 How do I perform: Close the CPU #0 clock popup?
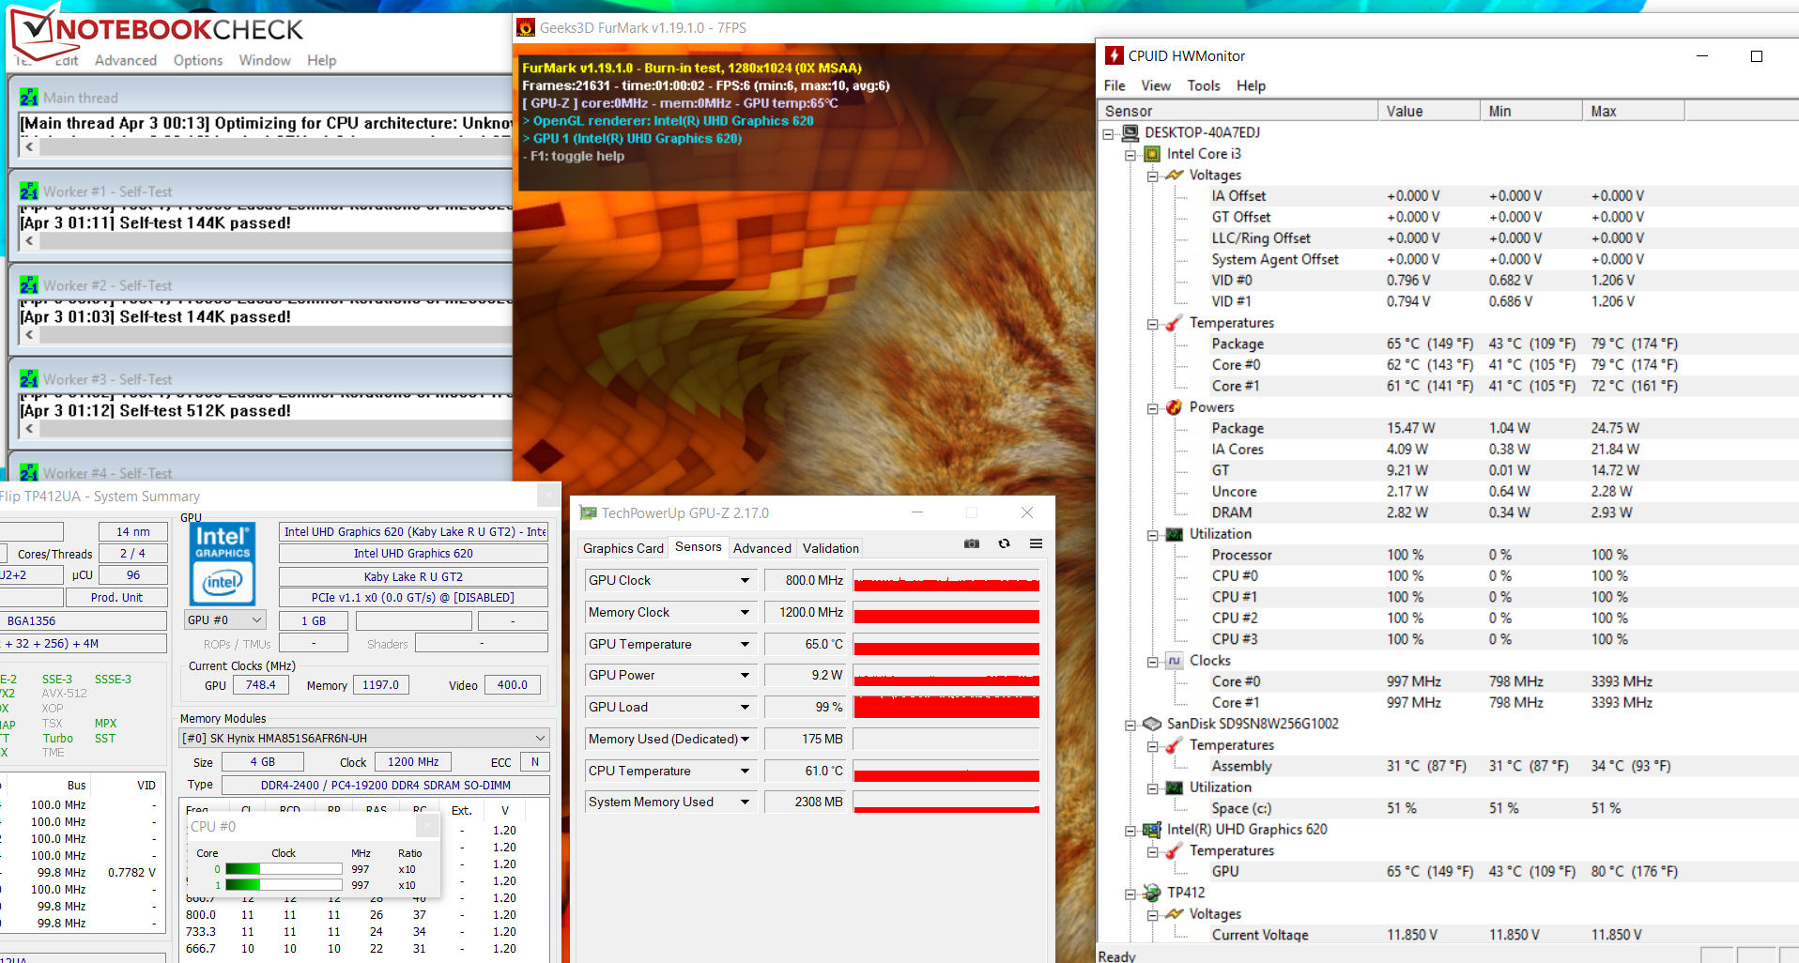pyautogui.click(x=427, y=826)
